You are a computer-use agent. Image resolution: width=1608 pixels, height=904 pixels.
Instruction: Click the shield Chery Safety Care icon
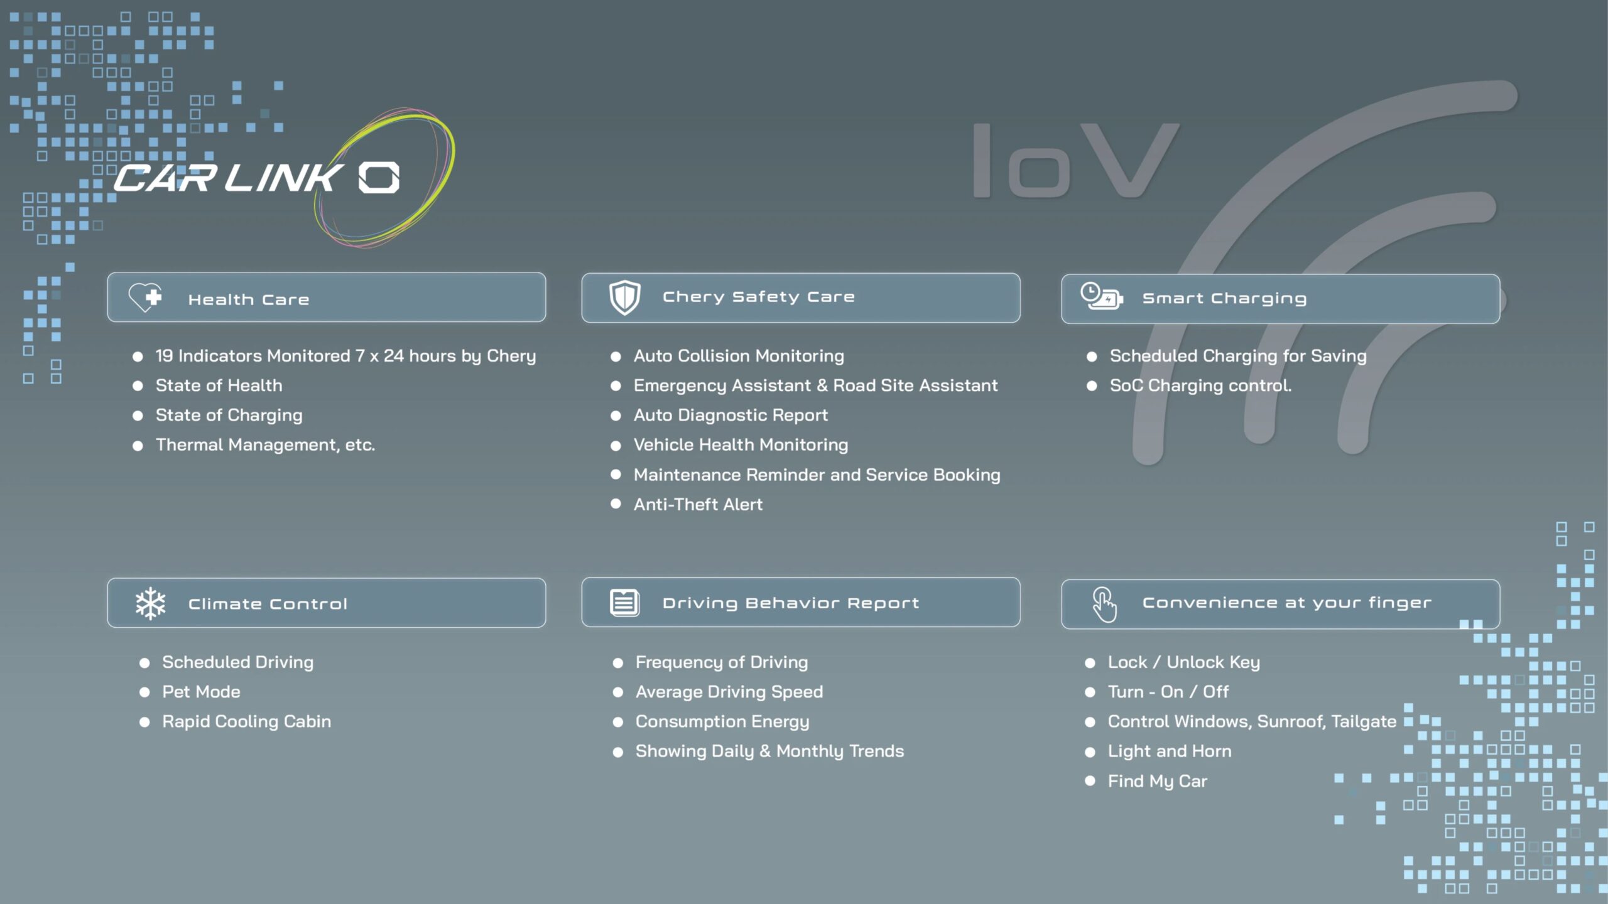click(624, 298)
